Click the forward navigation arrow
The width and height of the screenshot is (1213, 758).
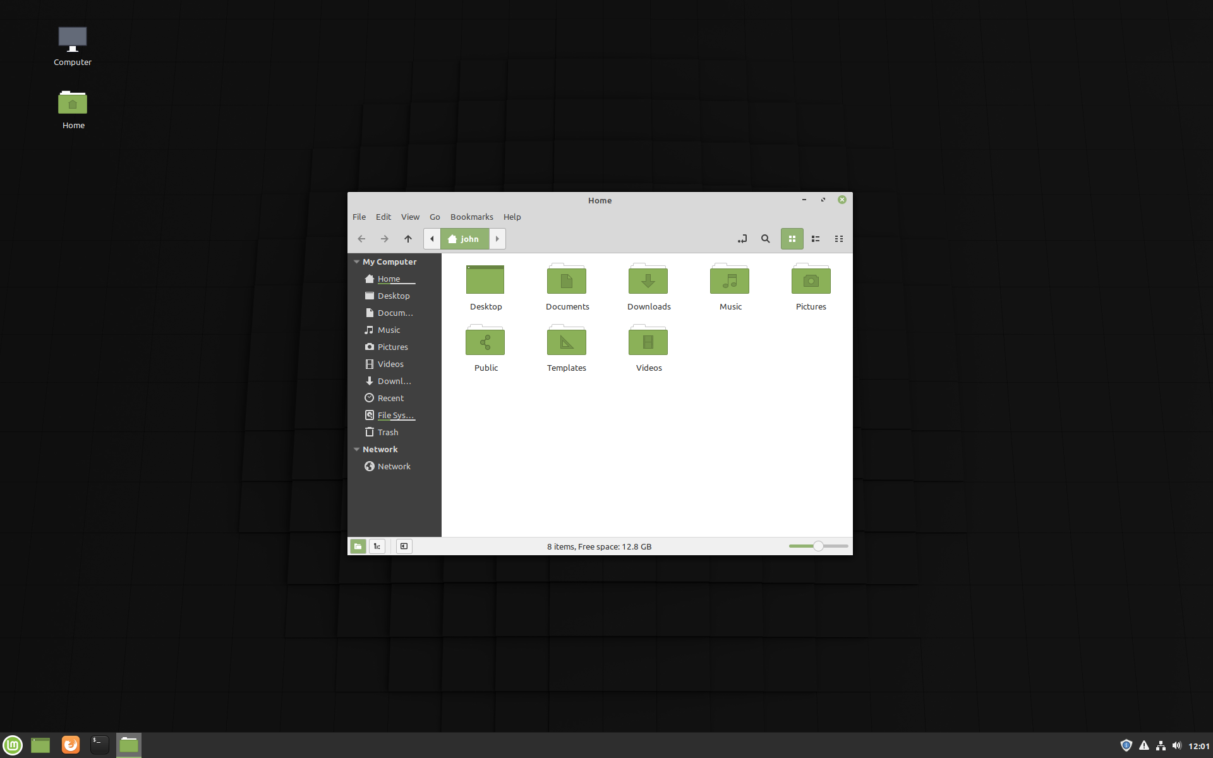click(384, 239)
